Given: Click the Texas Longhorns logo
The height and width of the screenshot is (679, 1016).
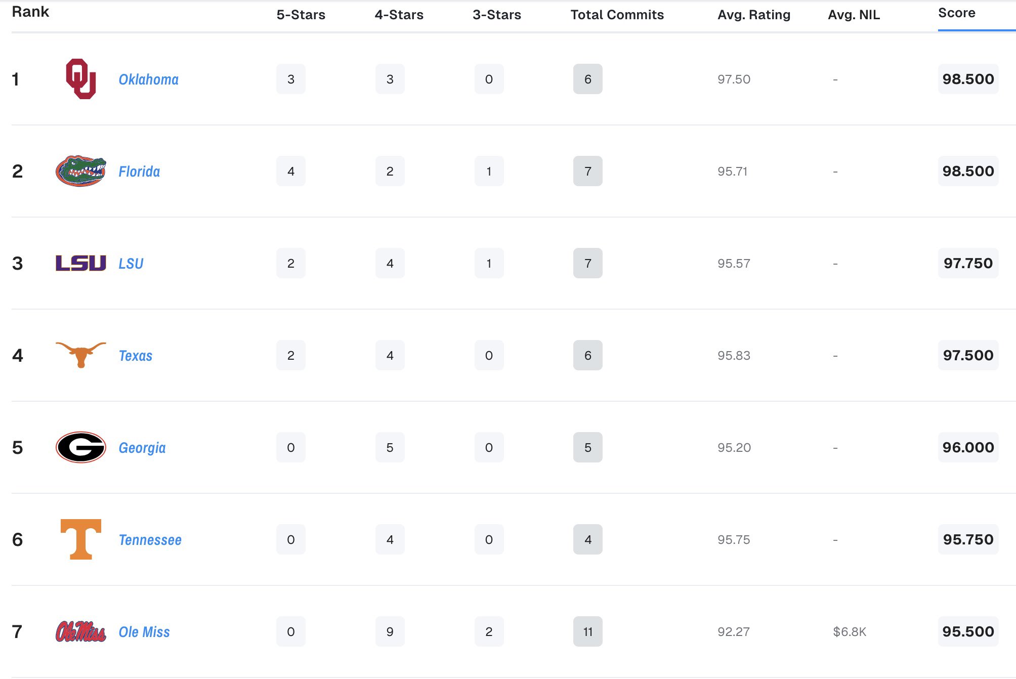Looking at the screenshot, I should [x=80, y=354].
